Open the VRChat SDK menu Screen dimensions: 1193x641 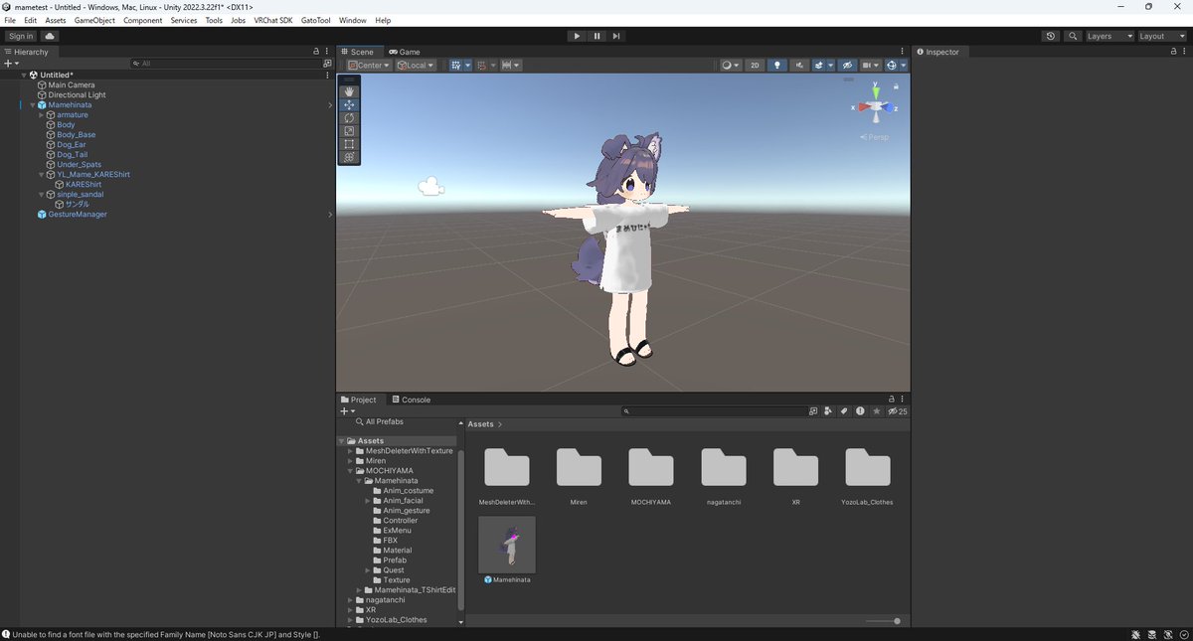(273, 20)
